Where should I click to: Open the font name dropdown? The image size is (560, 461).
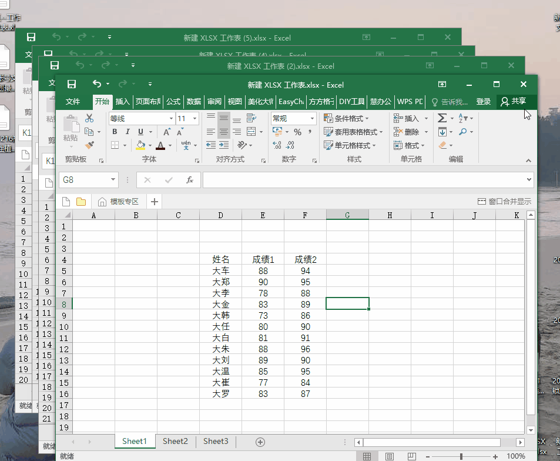(171, 119)
